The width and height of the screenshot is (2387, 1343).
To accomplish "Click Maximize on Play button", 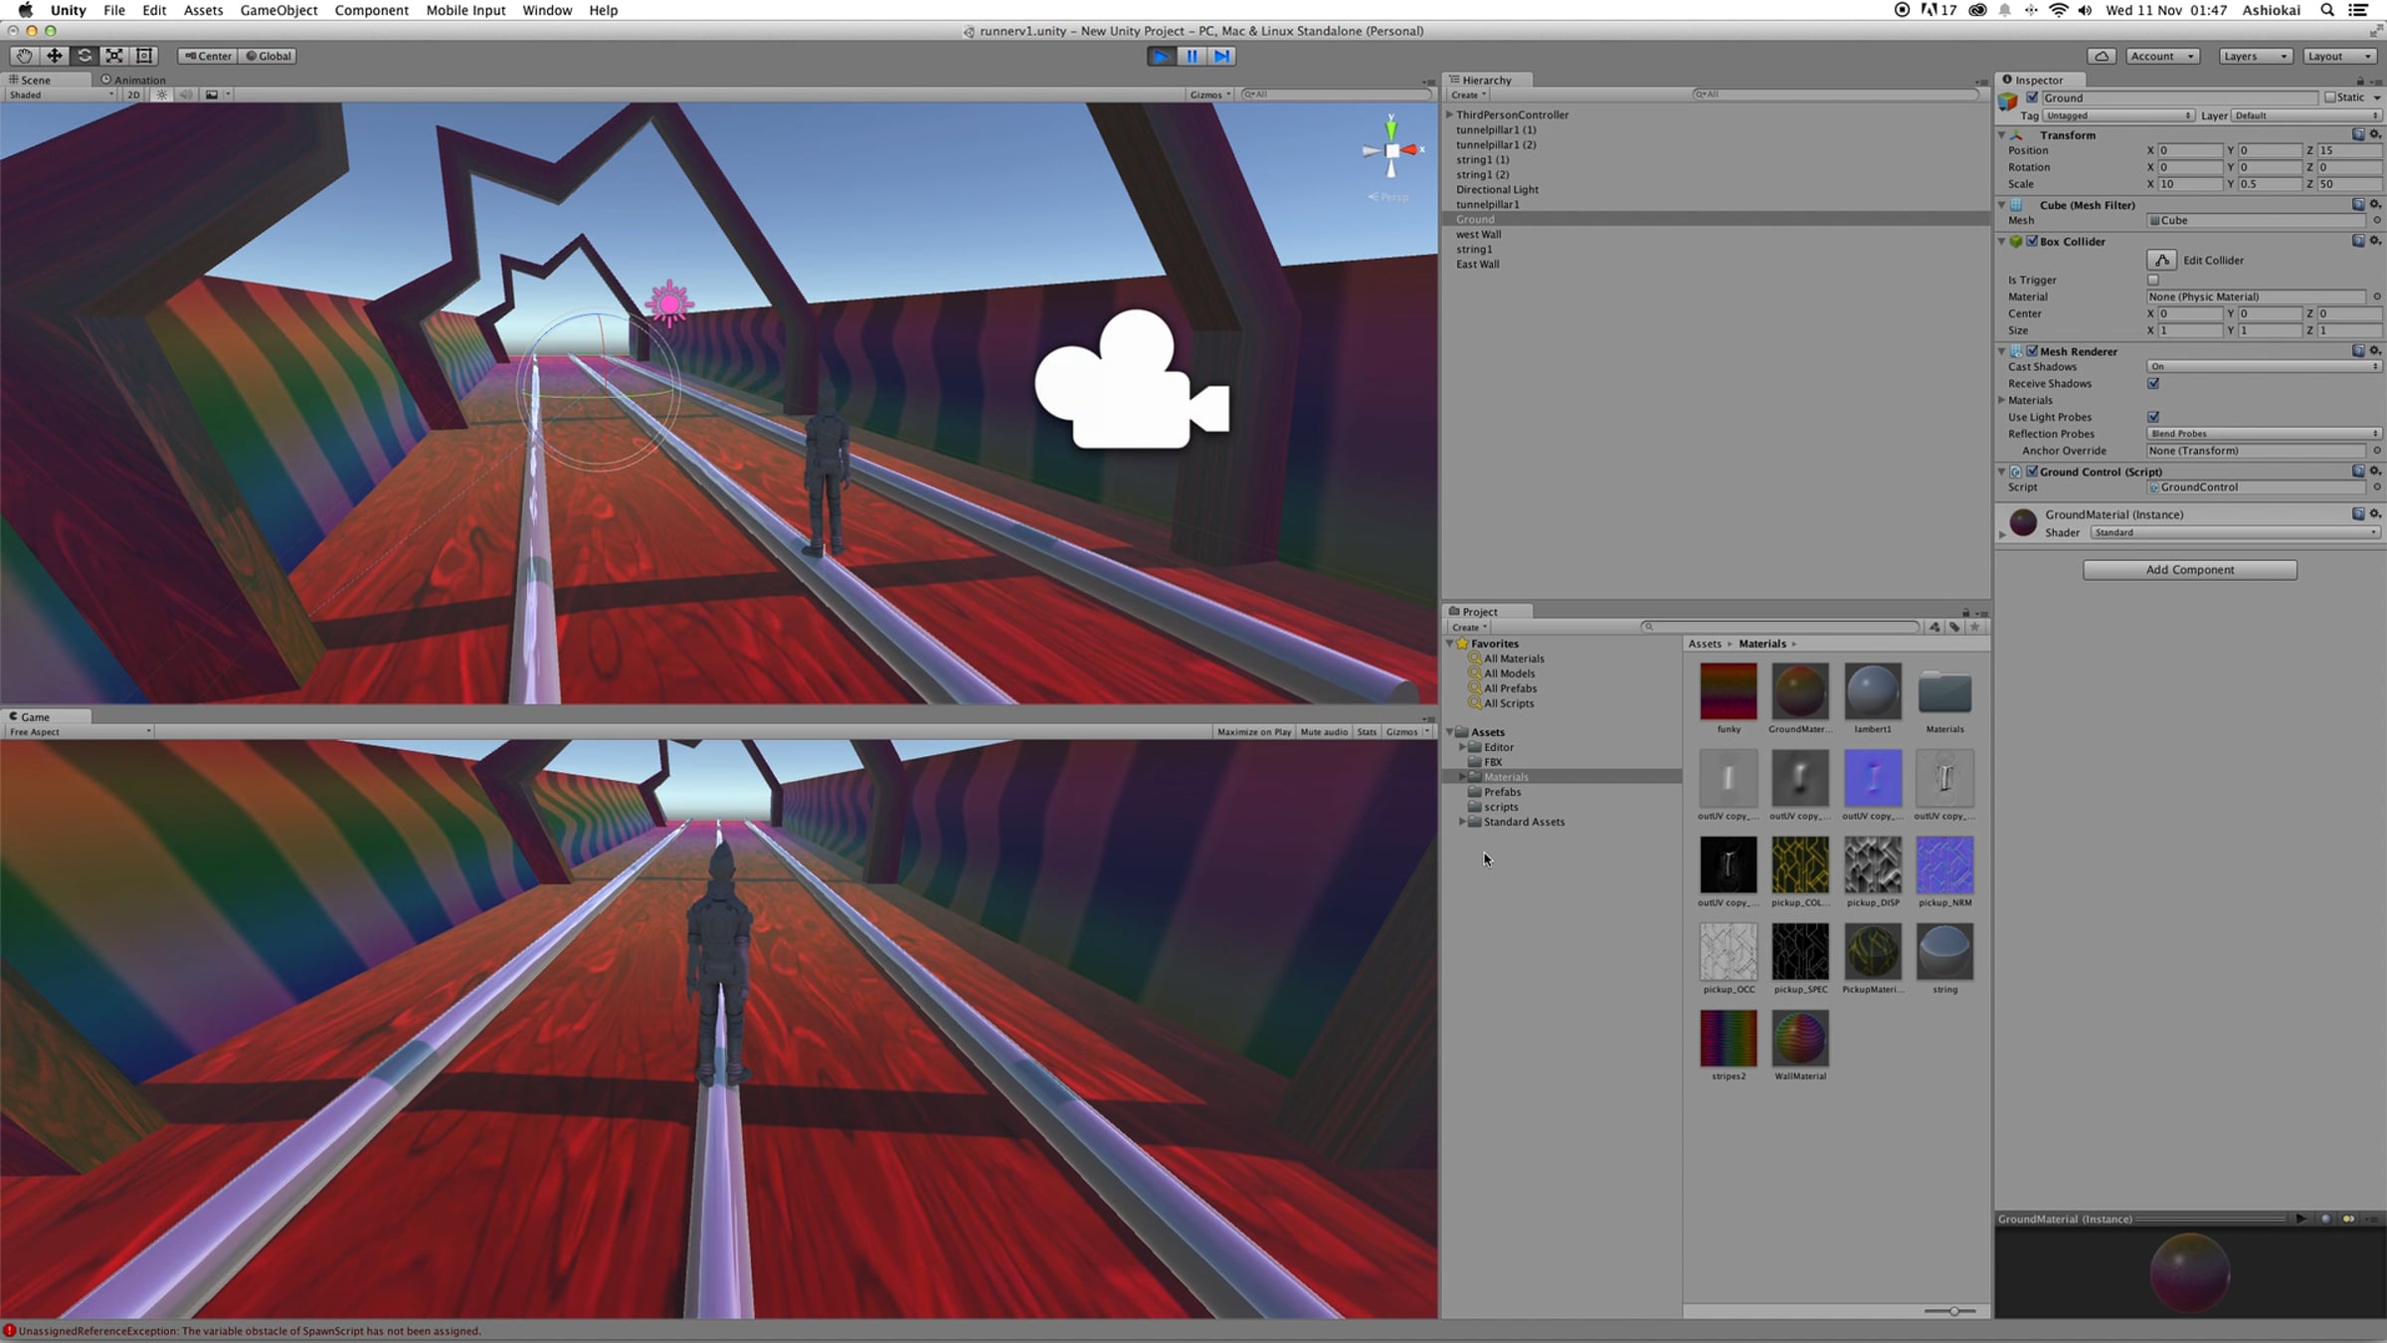I will tap(1254, 732).
